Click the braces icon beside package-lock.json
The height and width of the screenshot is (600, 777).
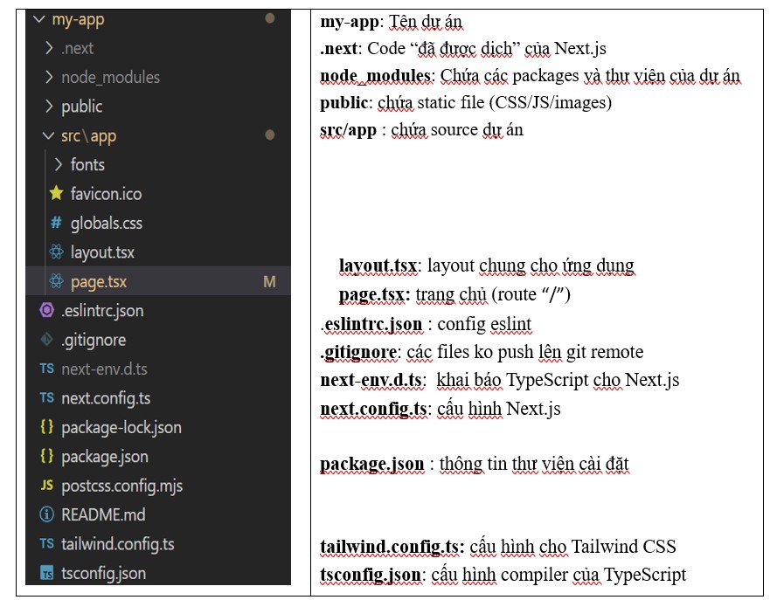pyautogui.click(x=46, y=427)
